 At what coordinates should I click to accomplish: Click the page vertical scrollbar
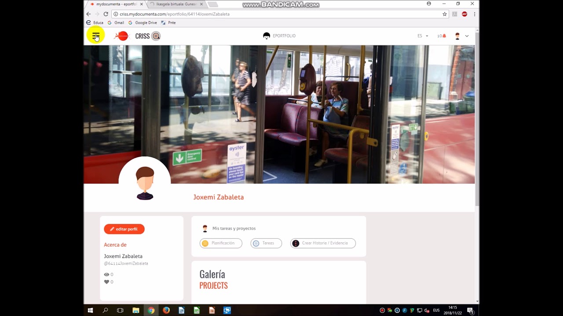477,118
